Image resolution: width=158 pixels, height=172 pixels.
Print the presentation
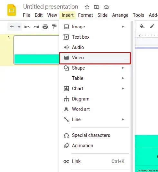tap(45, 27)
